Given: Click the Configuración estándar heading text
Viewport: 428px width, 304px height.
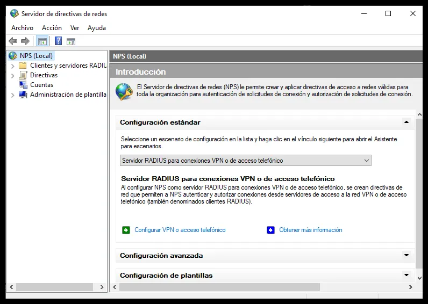Looking at the screenshot, I should [160, 122].
